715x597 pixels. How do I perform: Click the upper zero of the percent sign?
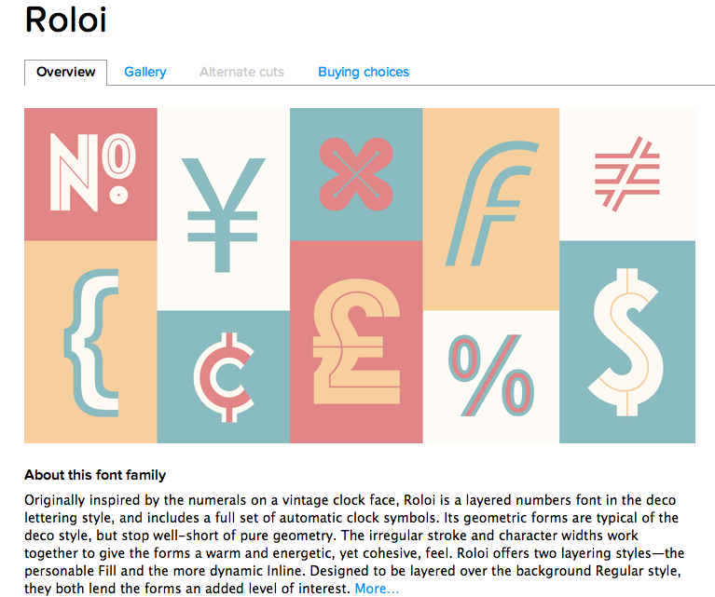click(465, 359)
